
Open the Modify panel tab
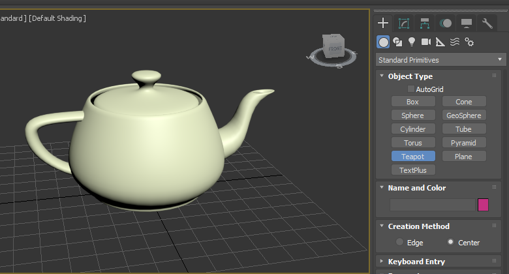[x=404, y=23]
